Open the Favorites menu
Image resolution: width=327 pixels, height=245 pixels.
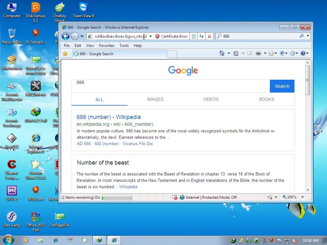coord(107,45)
